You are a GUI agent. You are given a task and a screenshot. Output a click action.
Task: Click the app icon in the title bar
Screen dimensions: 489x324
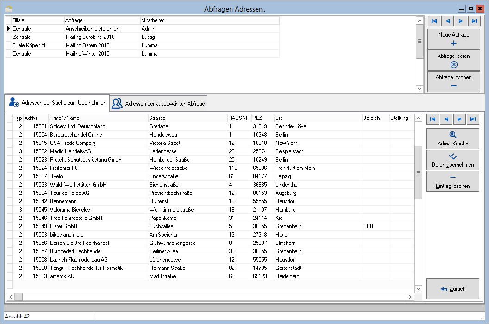8,9
